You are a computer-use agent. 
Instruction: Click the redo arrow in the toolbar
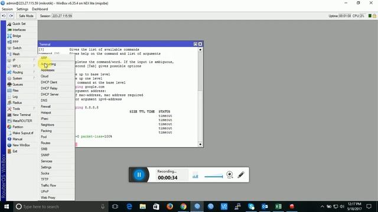point(11,16)
